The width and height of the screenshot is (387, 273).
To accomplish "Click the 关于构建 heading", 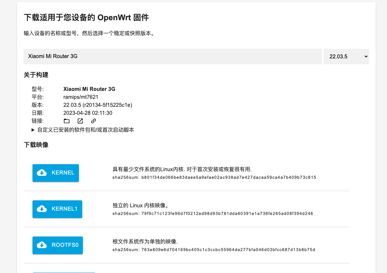I will tap(36, 75).
